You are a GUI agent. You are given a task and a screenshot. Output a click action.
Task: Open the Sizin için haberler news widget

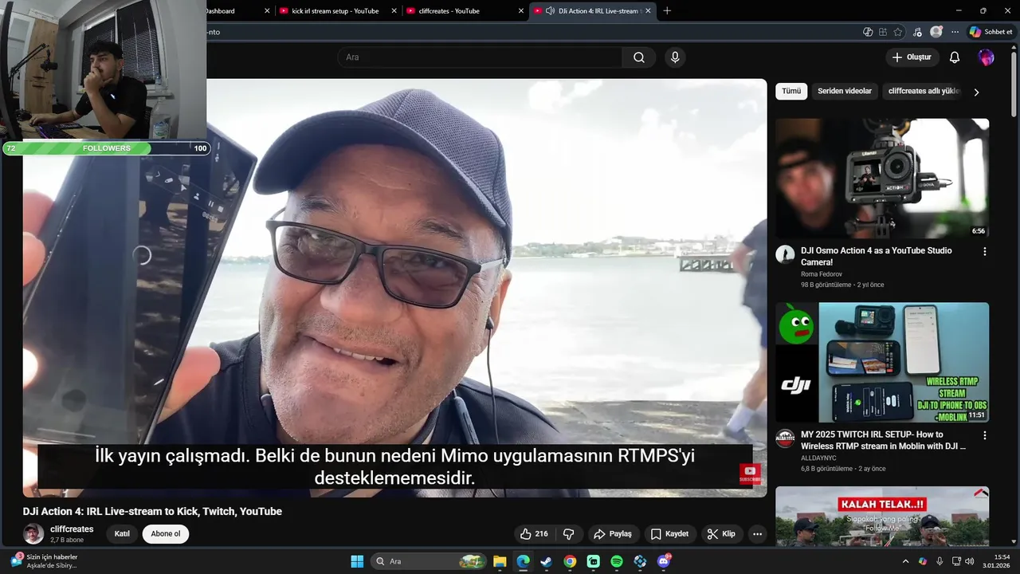tap(44, 561)
